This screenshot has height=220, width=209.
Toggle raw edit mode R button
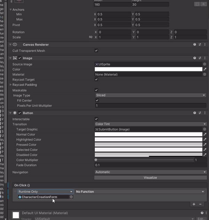[x=203, y=4]
